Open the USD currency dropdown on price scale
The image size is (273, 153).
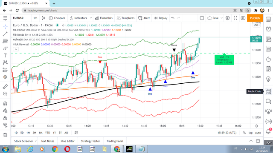pyautogui.click(x=257, y=25)
